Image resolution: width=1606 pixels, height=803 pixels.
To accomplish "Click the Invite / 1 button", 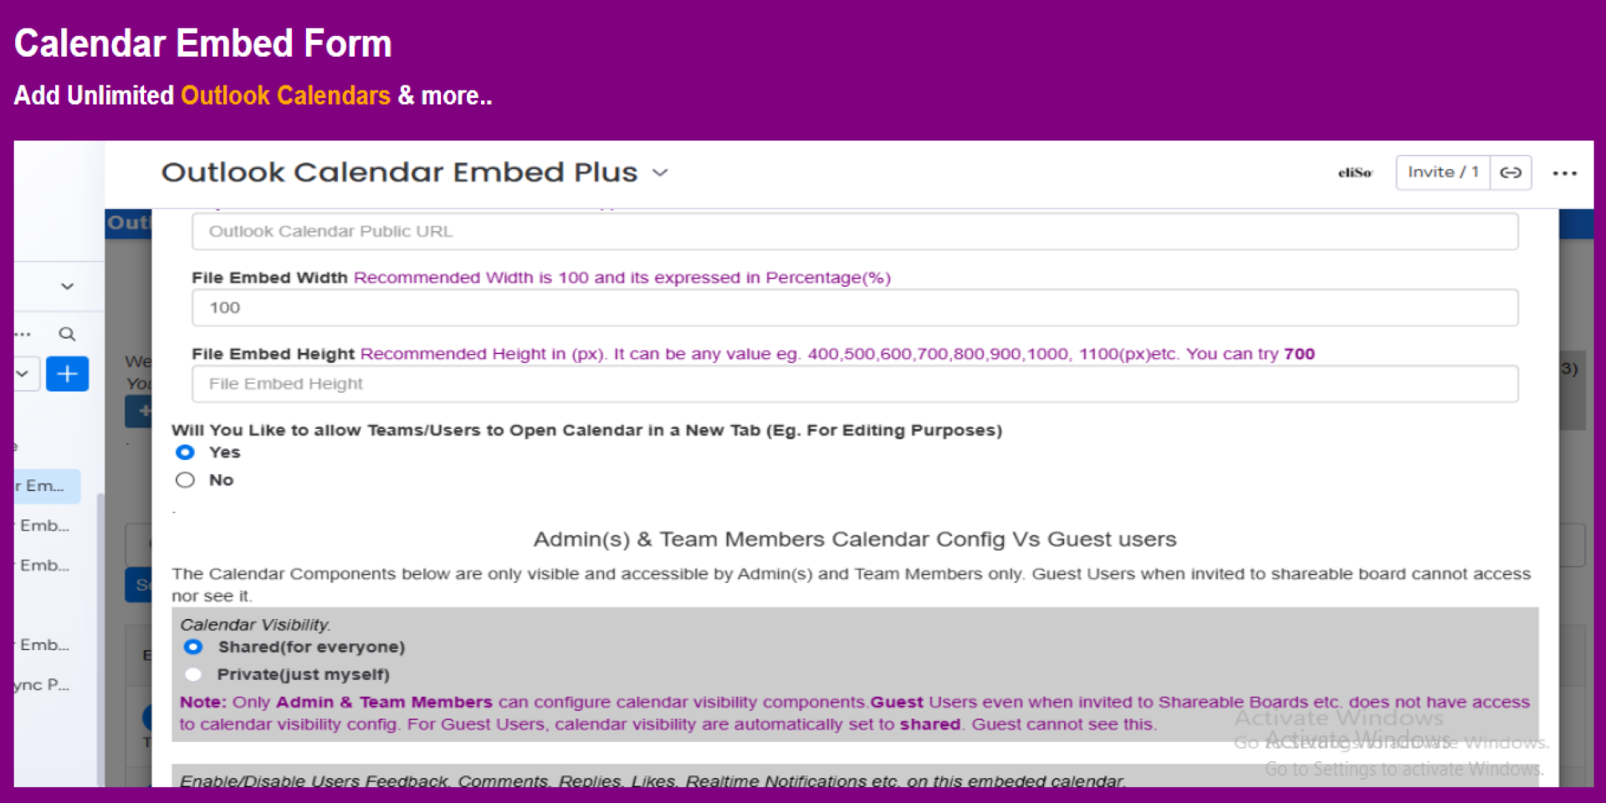I will (1443, 172).
